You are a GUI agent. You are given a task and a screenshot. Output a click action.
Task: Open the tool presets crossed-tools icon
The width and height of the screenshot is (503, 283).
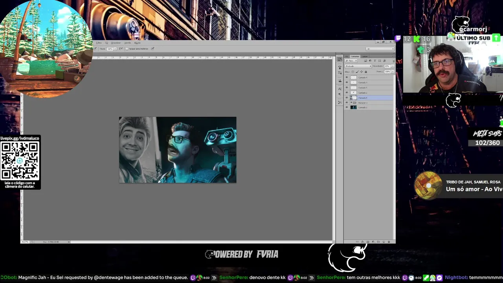[340, 102]
